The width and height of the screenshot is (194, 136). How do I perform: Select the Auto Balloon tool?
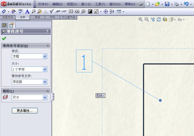[40, 11]
